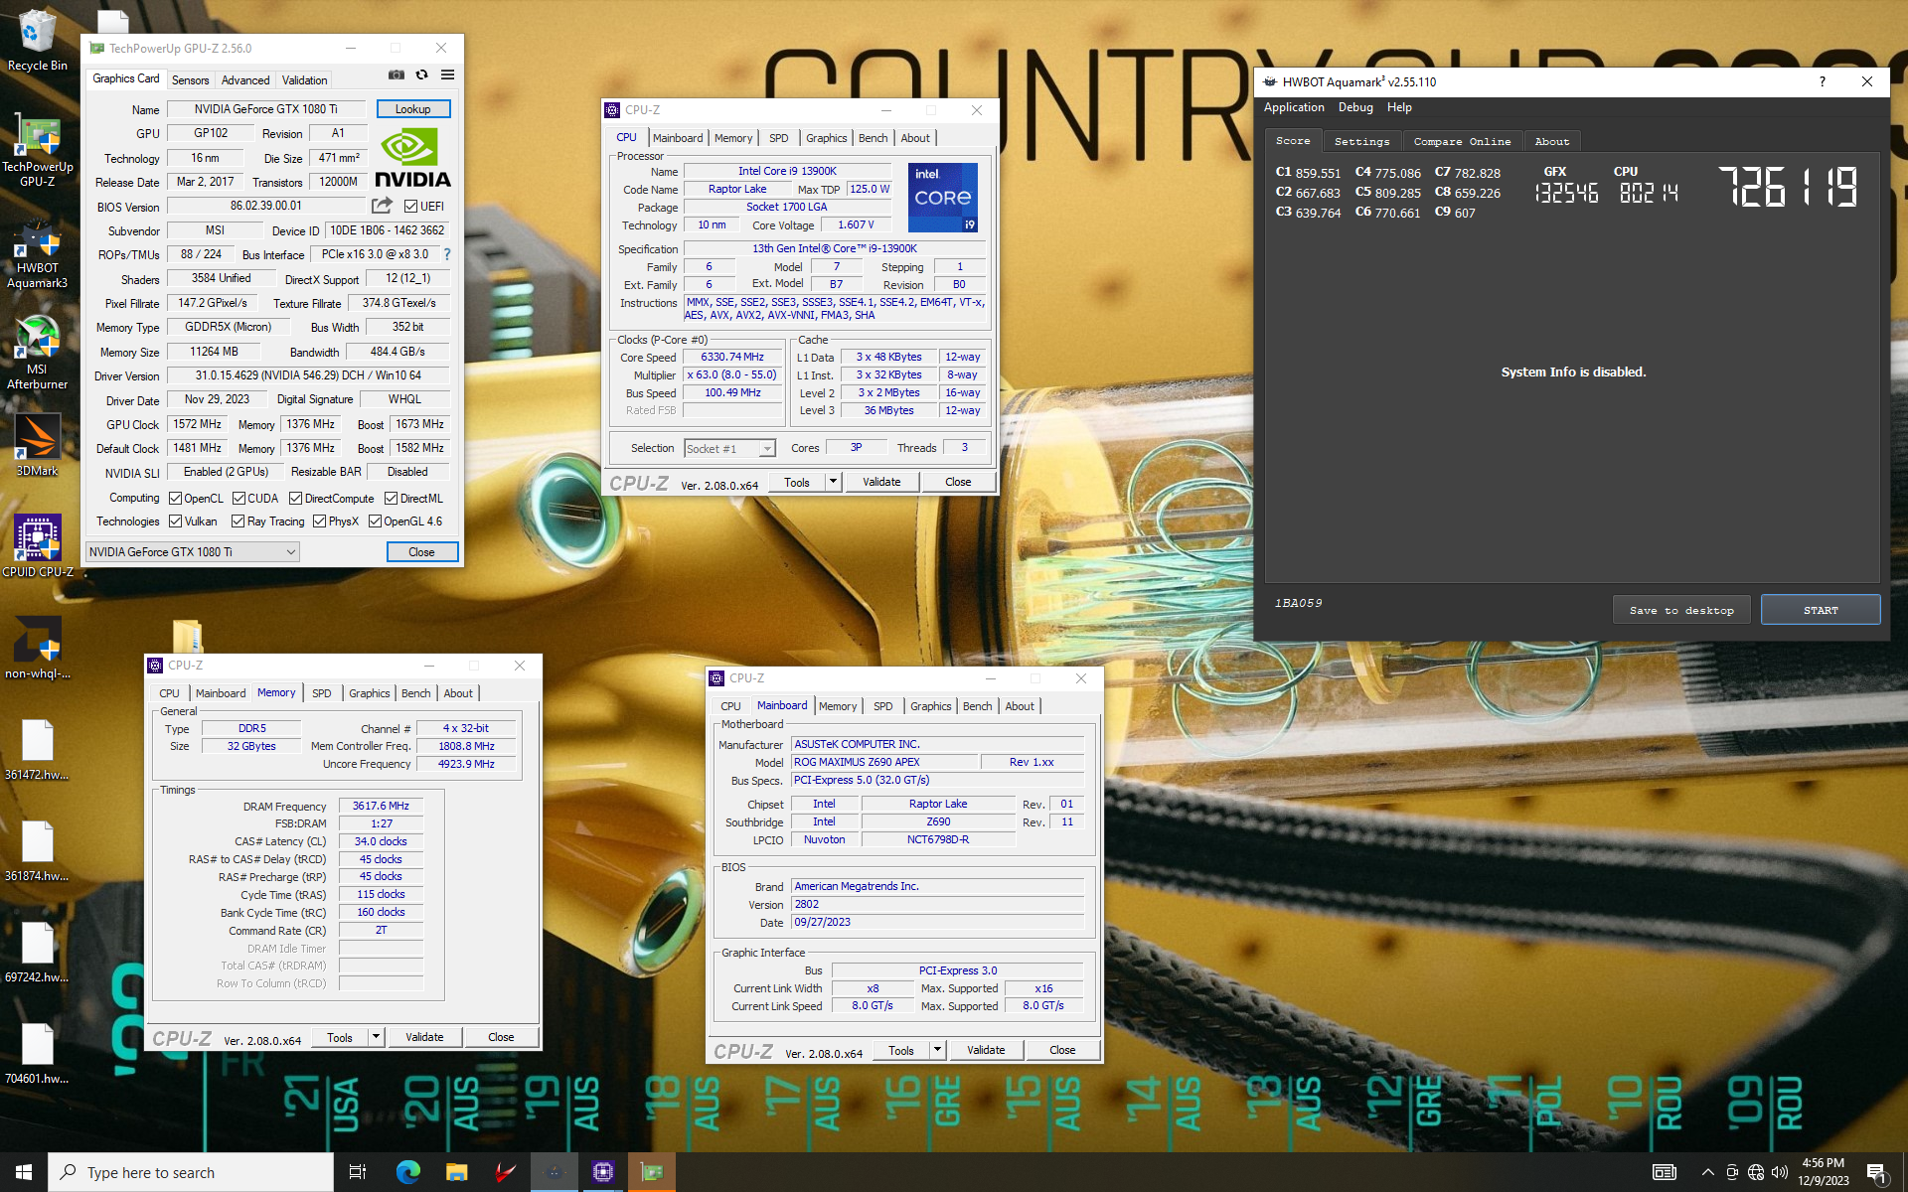The width and height of the screenshot is (1908, 1192).
Task: Click the taskbar search box
Action: pos(191,1172)
